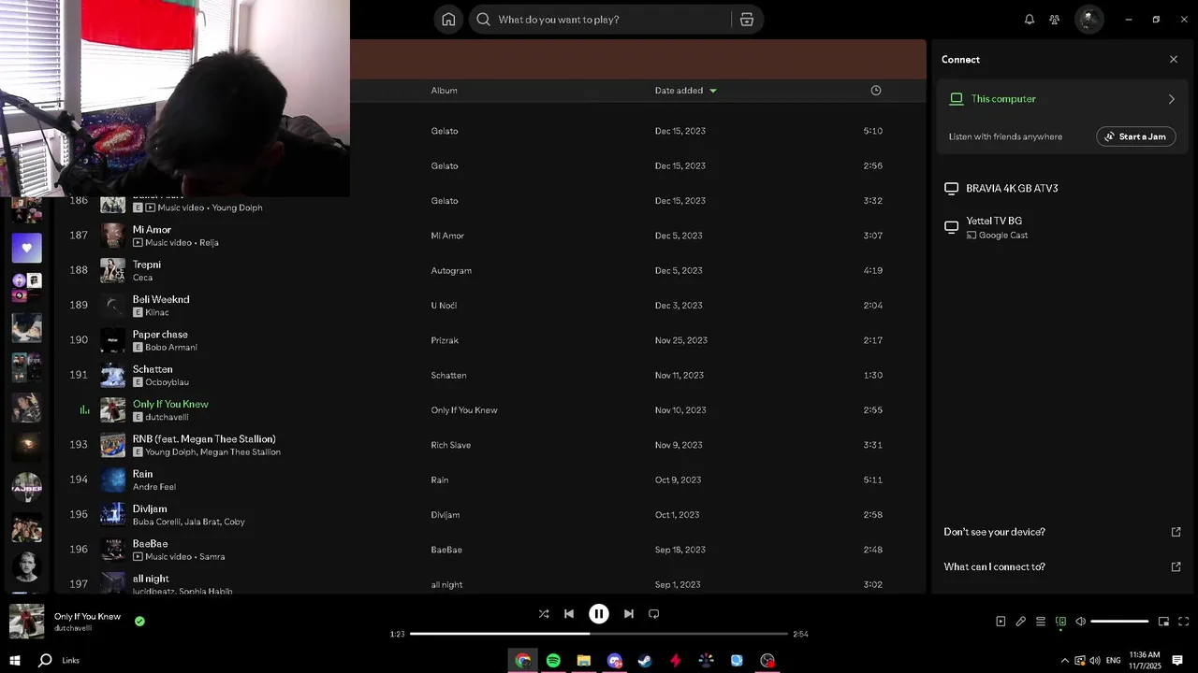Open album link Autogram

pos(451,270)
